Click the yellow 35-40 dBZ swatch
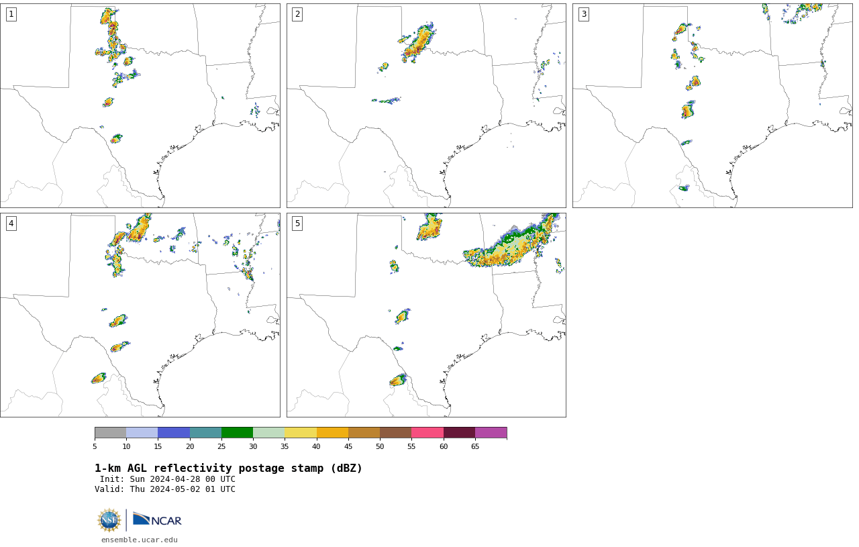This screenshot has height=547, width=859. 301,432
